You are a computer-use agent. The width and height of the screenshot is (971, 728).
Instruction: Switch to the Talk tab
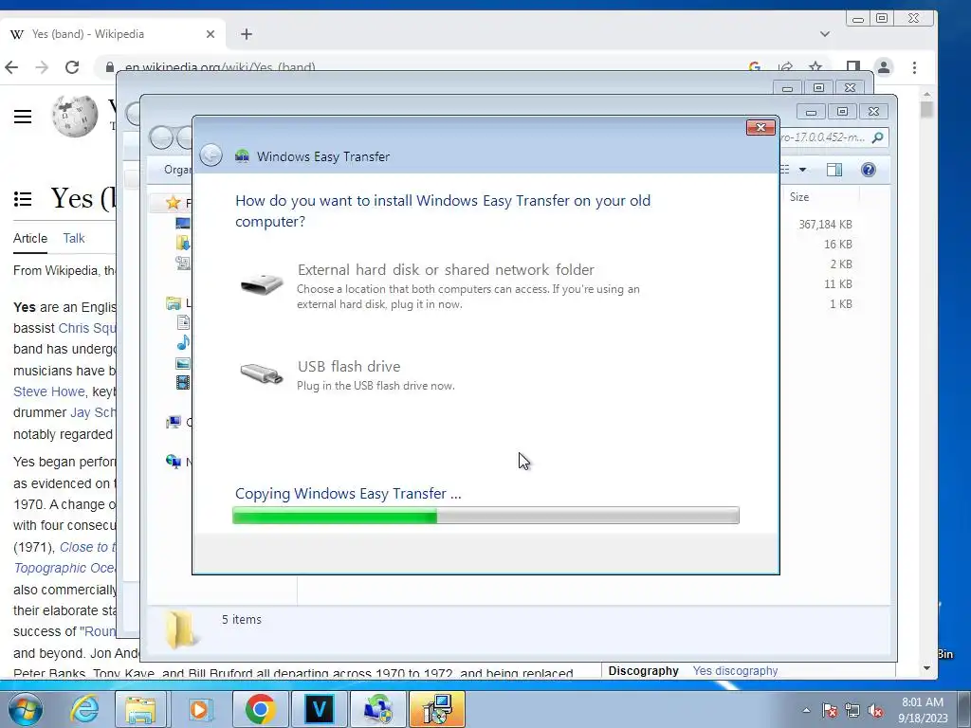pyautogui.click(x=74, y=238)
